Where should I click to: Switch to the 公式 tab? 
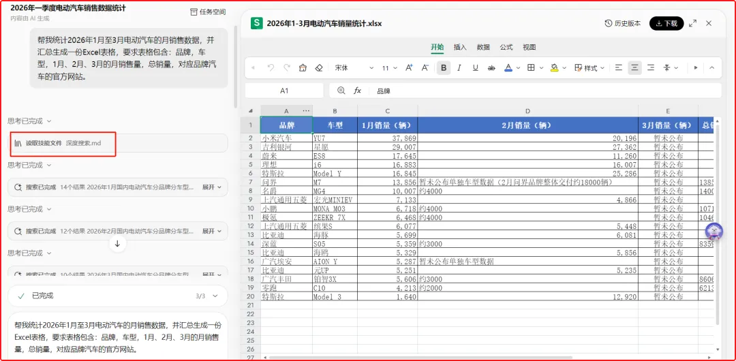pos(506,48)
